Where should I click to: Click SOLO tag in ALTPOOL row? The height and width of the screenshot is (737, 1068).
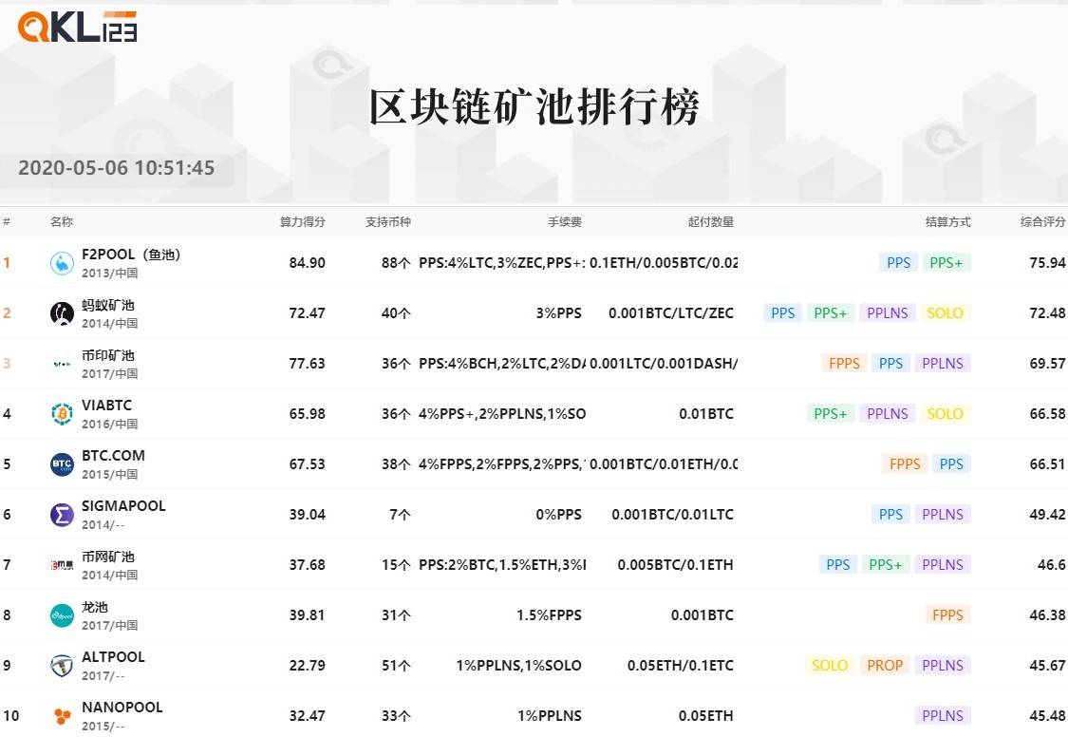coord(830,666)
